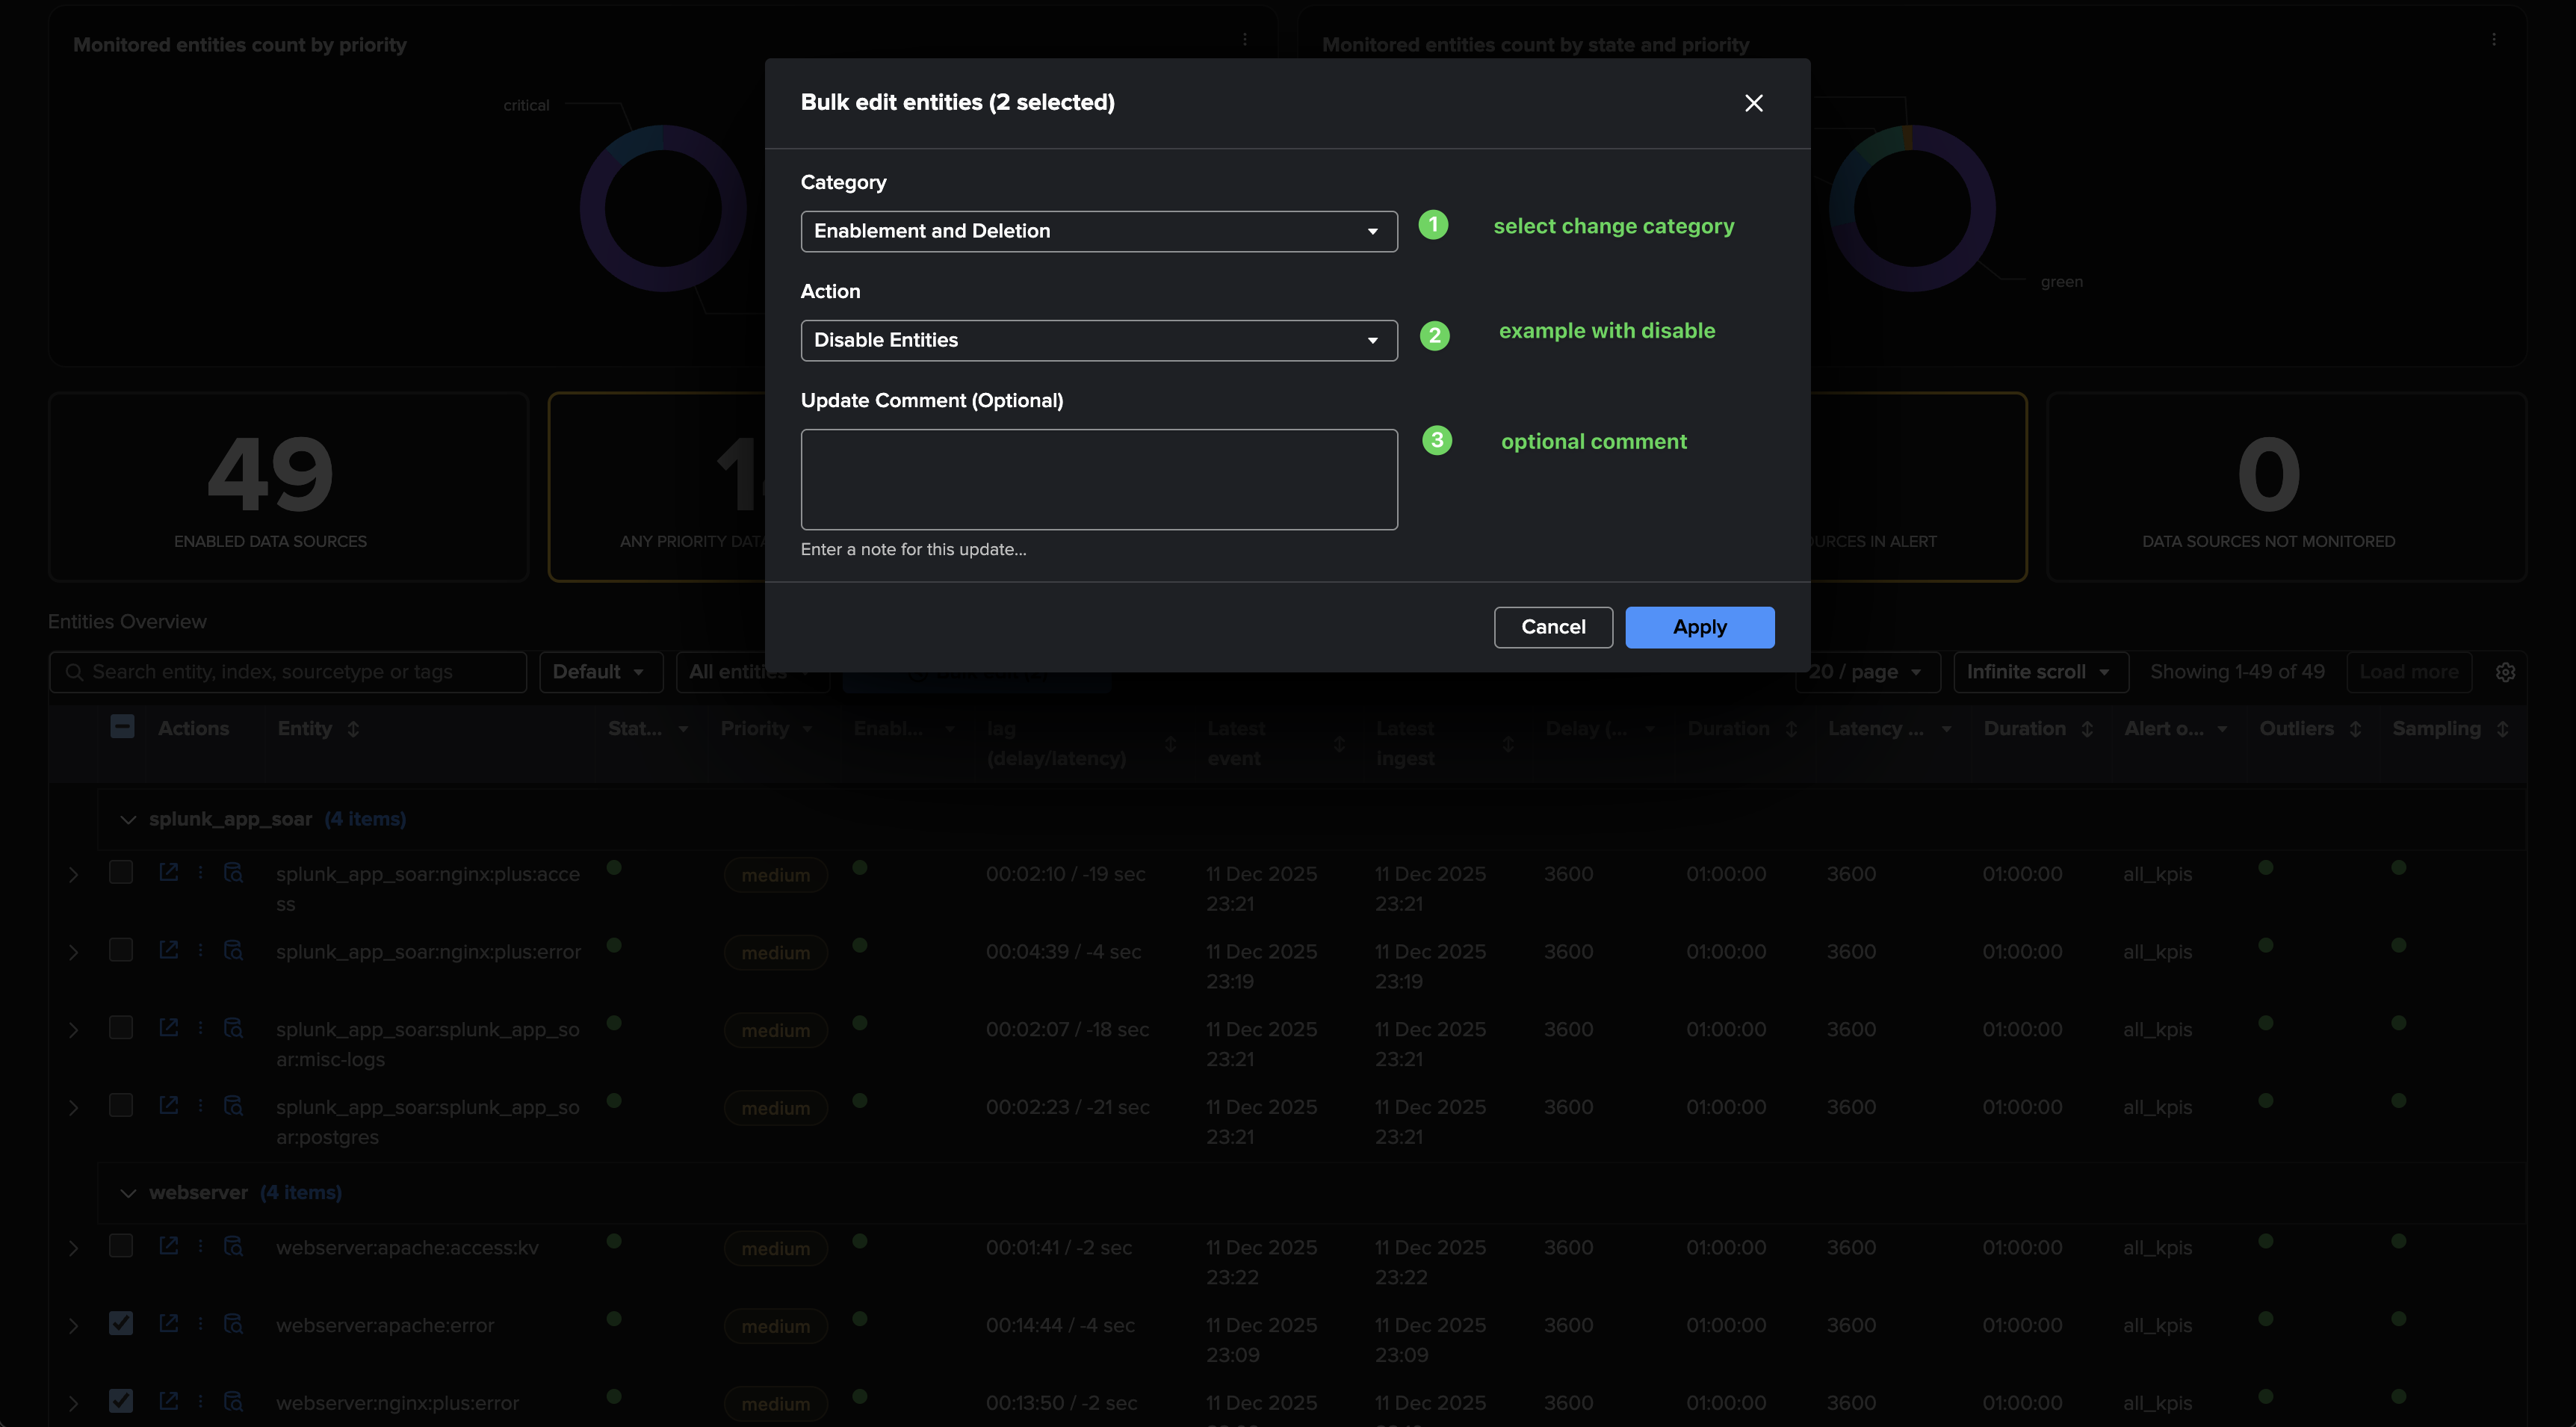Uncheck the webserver:nginx:plus:error row checkbox
Image resolution: width=2576 pixels, height=1427 pixels.
pos(121,1400)
